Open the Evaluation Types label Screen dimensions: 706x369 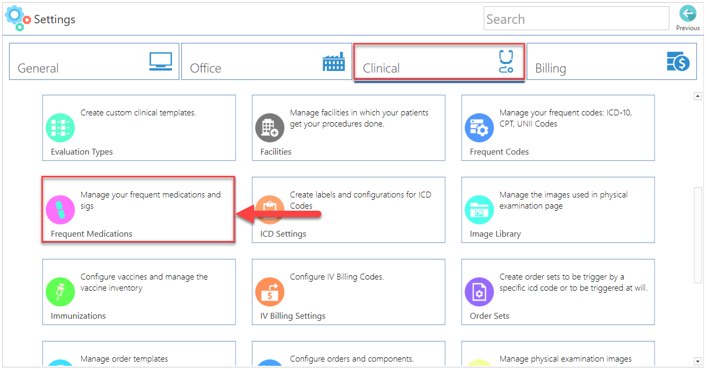click(x=82, y=152)
